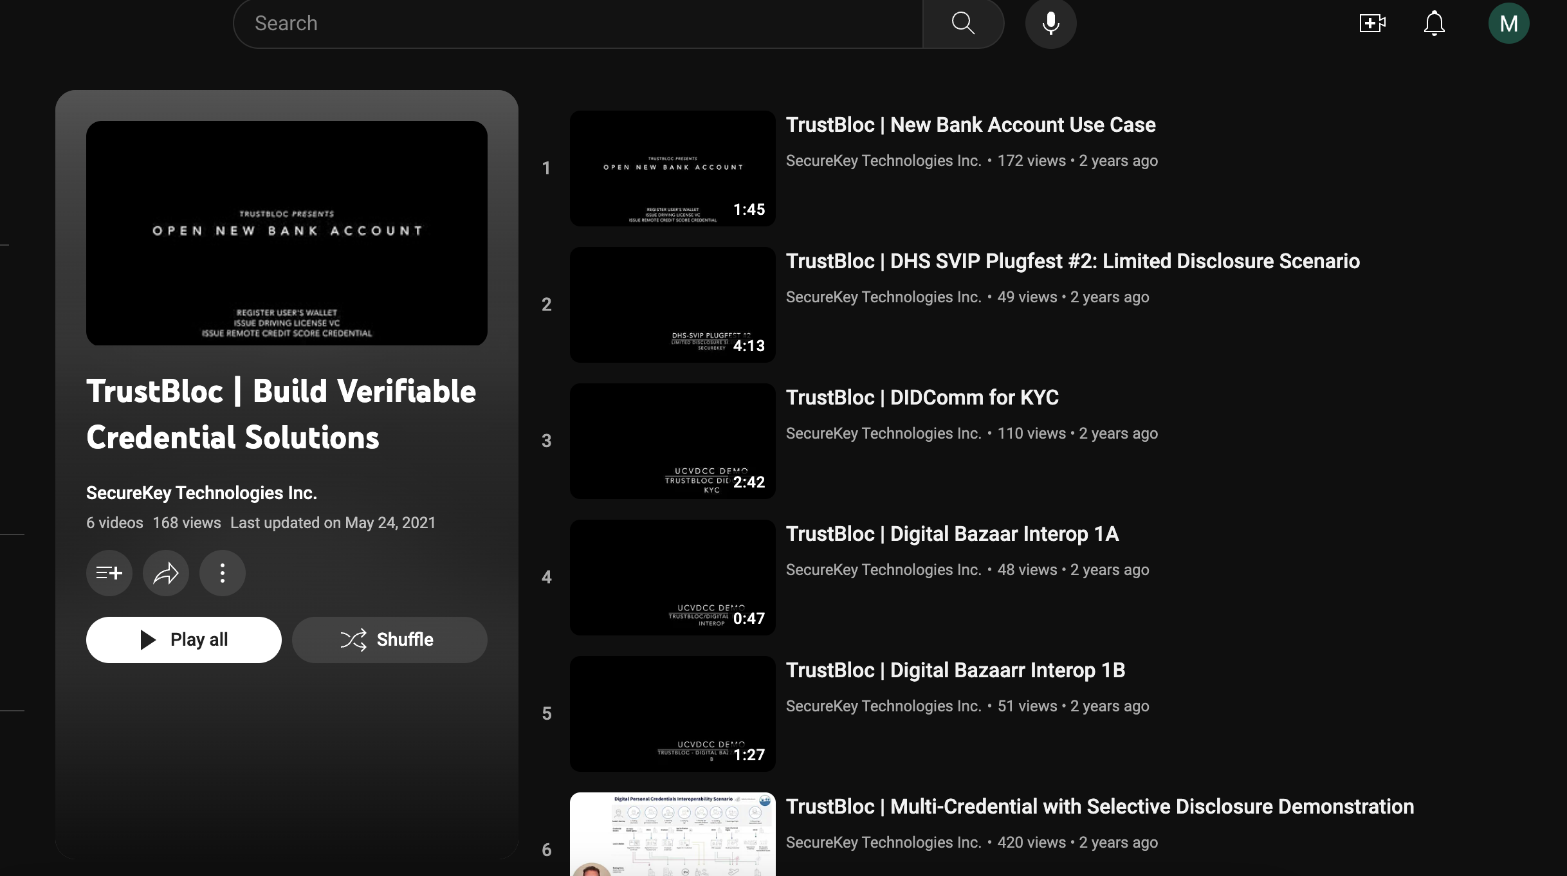Click channel name on the 48 views video row
The width and height of the screenshot is (1567, 876).
[x=883, y=570]
